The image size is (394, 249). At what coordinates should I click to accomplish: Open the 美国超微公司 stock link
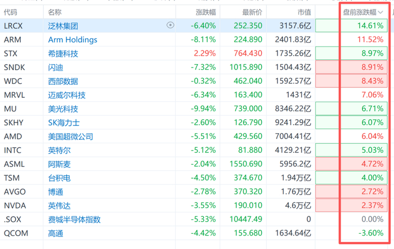point(70,136)
